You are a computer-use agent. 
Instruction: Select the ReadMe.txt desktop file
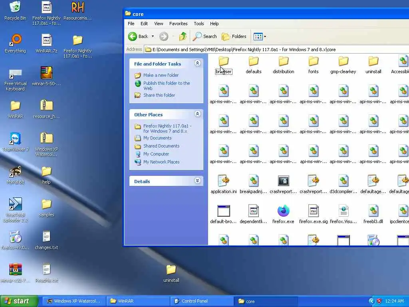(x=46, y=273)
